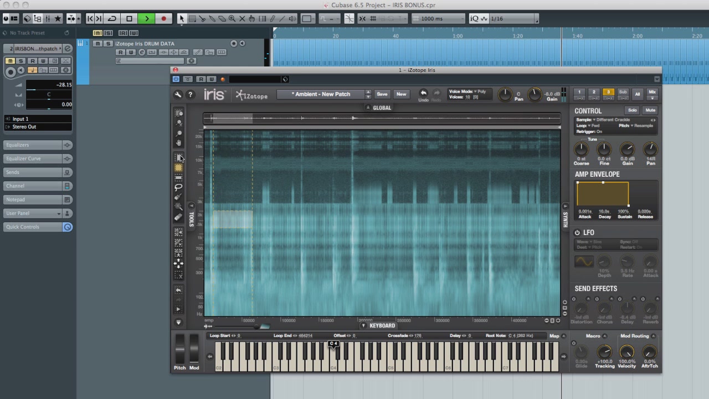Open the Sends inspector tab
This screenshot has height=399, width=709.
coord(38,172)
